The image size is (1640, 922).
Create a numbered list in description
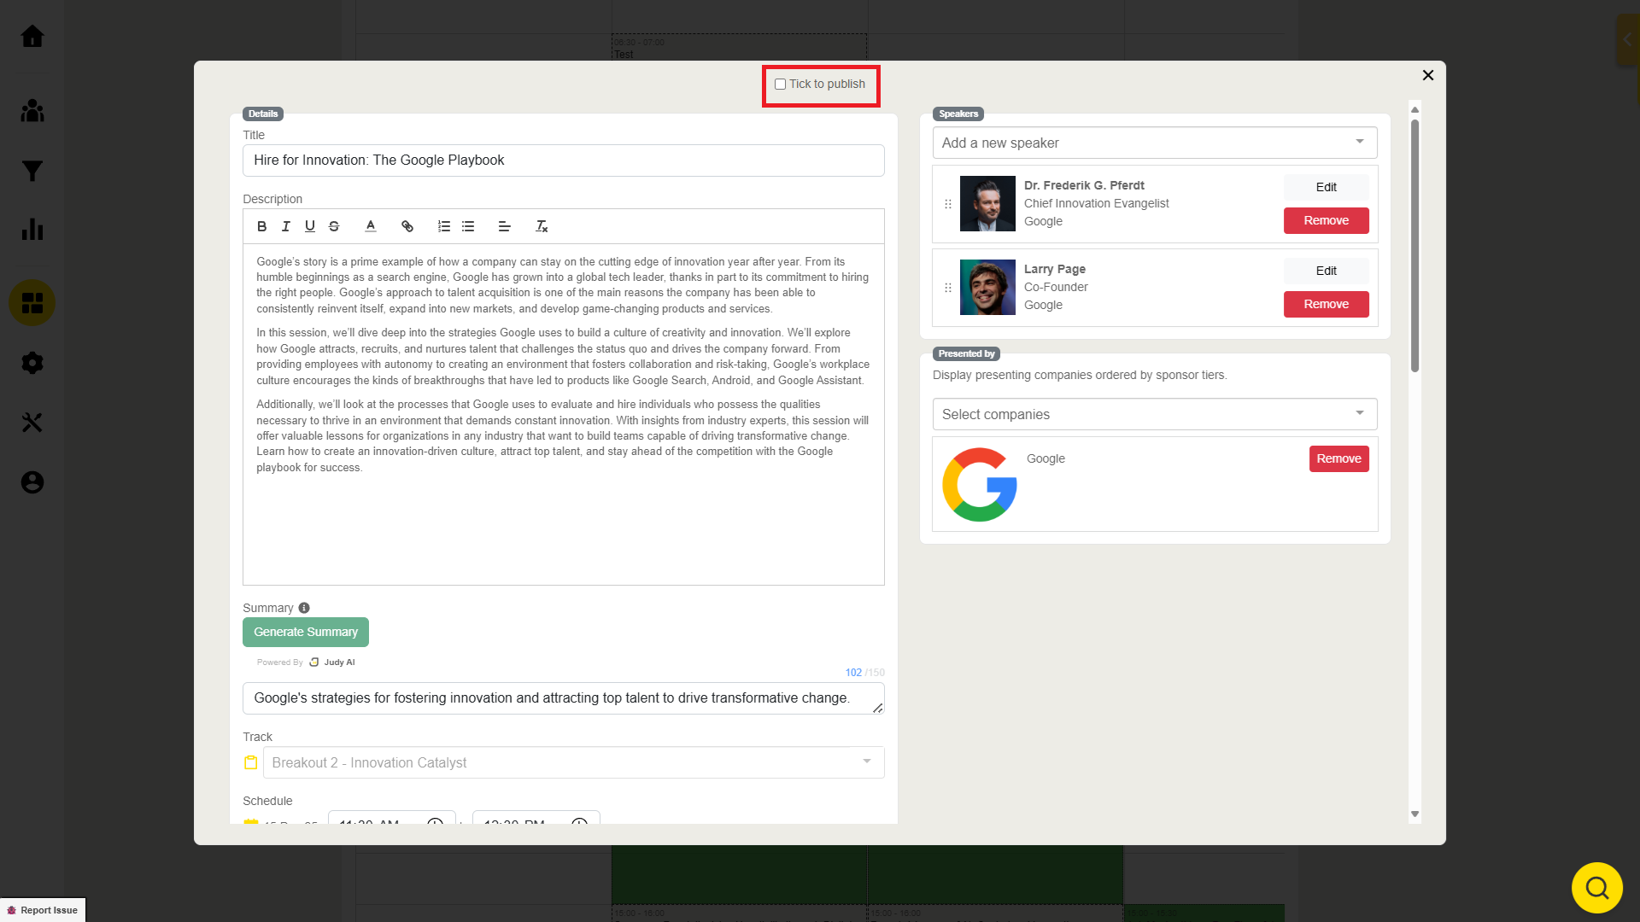click(x=443, y=226)
